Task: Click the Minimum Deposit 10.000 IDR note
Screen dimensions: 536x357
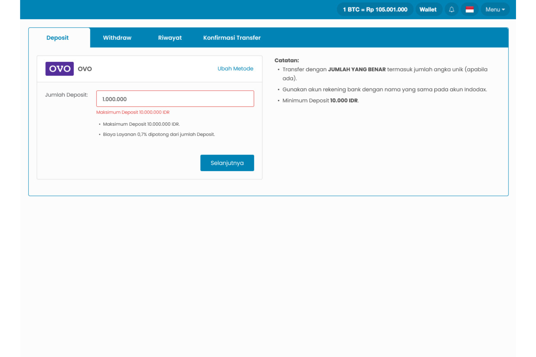Action: click(x=321, y=101)
